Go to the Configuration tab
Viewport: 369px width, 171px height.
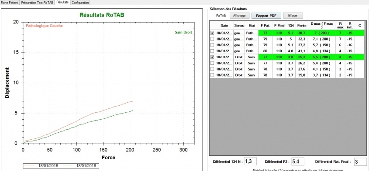click(80, 3)
